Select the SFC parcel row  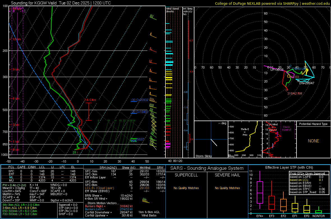[x=42, y=171]
